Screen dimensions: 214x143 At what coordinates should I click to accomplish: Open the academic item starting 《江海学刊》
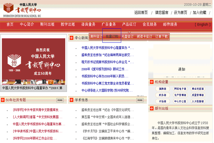108,138
